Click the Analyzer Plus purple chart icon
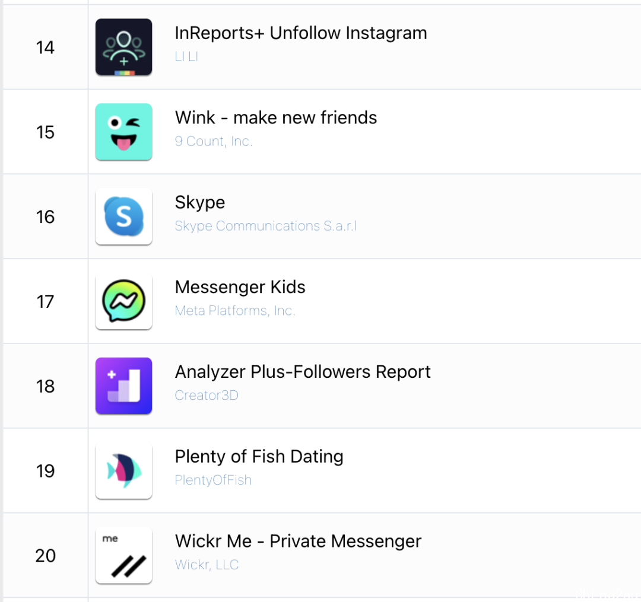 [124, 386]
